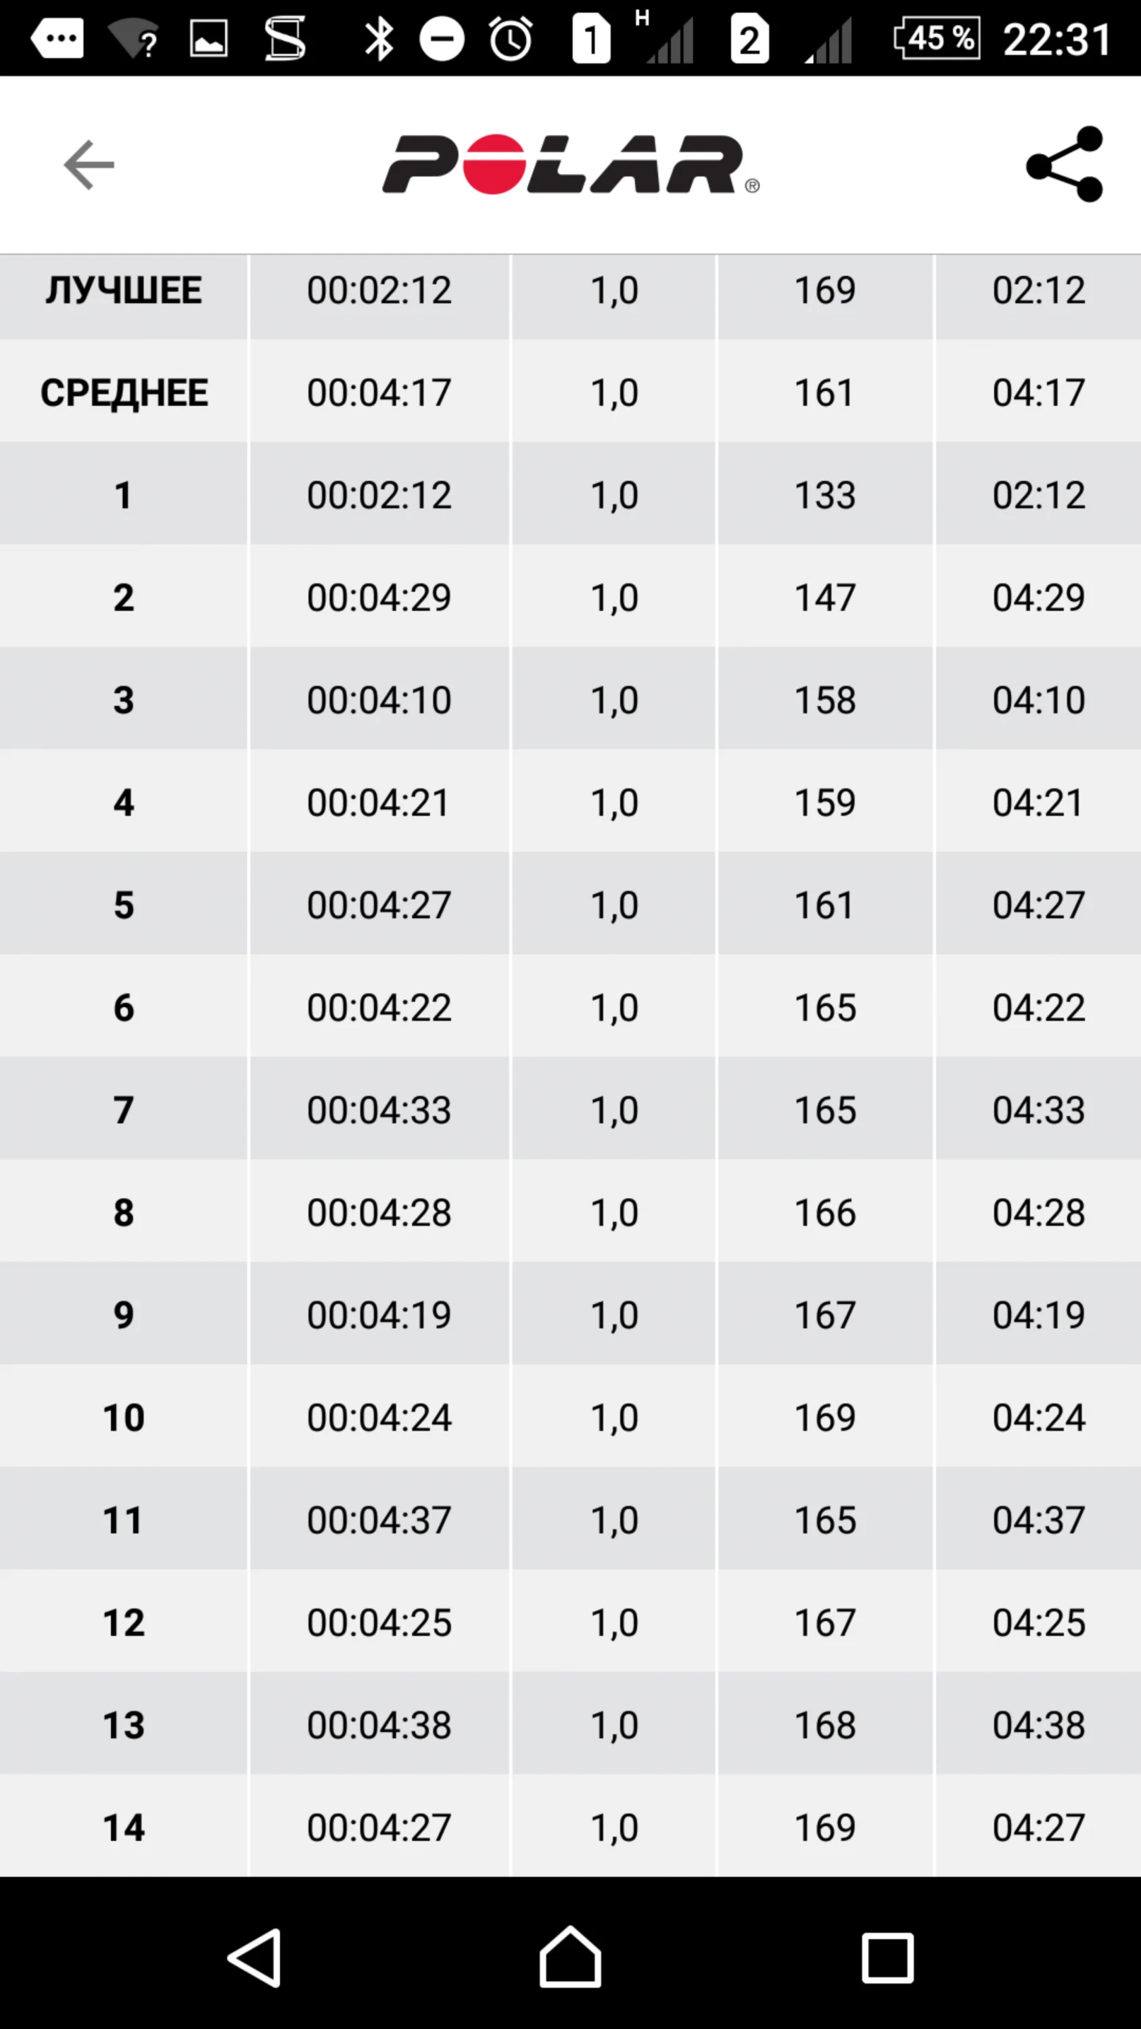The height and width of the screenshot is (2029, 1141).
Task: Tap lap 14 row number
Action: [124, 1827]
